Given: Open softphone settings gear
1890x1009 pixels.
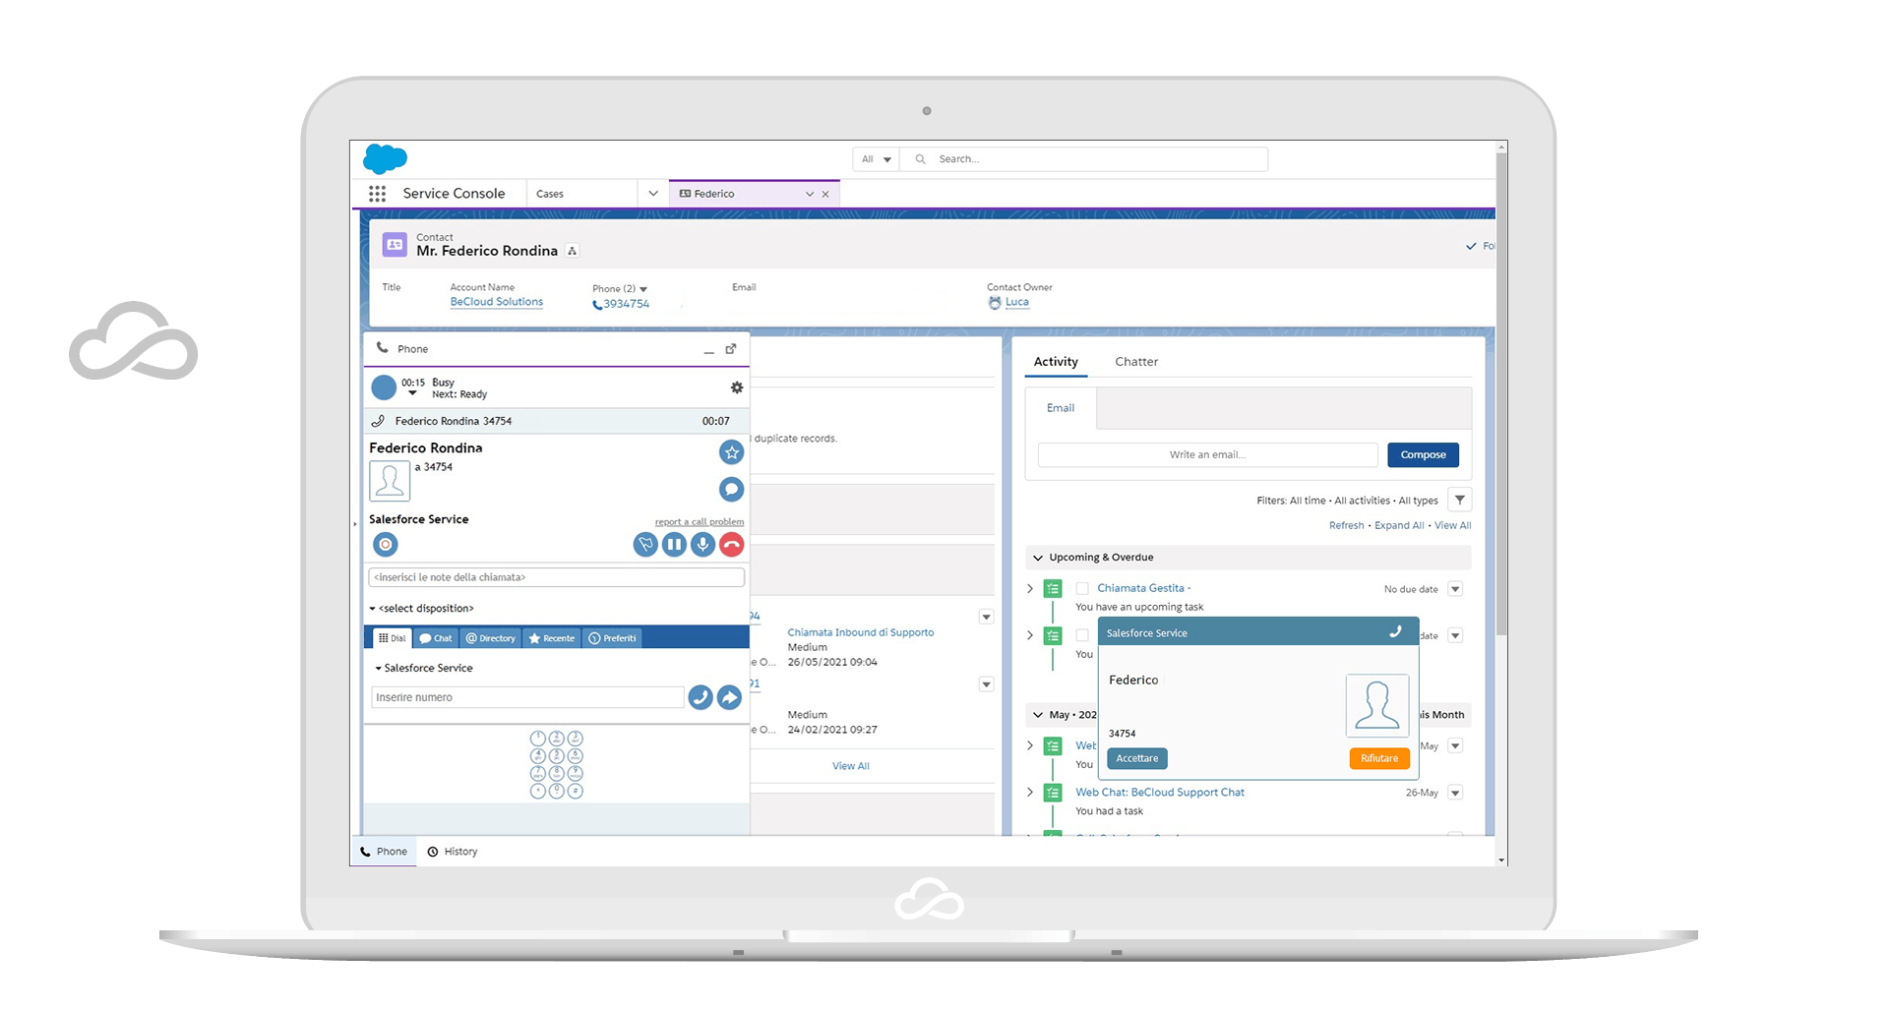Looking at the screenshot, I should (x=737, y=387).
